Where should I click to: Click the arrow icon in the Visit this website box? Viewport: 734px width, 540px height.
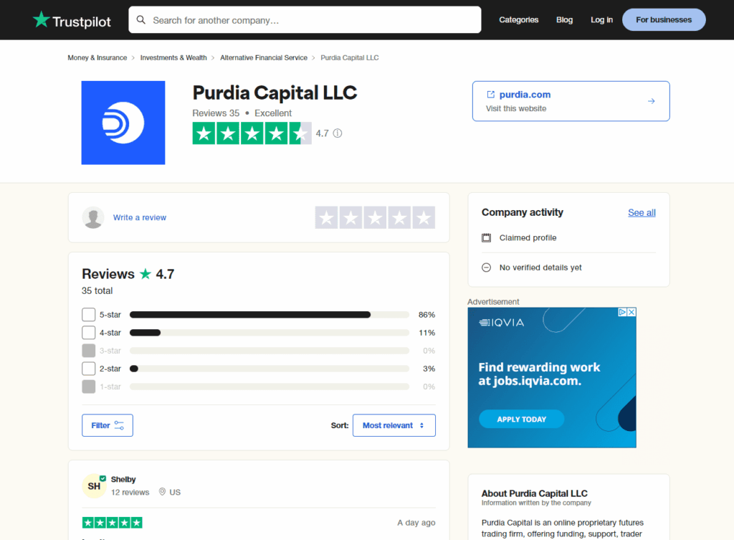pyautogui.click(x=651, y=101)
